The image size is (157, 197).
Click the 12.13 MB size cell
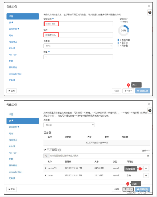(x=99, y=175)
